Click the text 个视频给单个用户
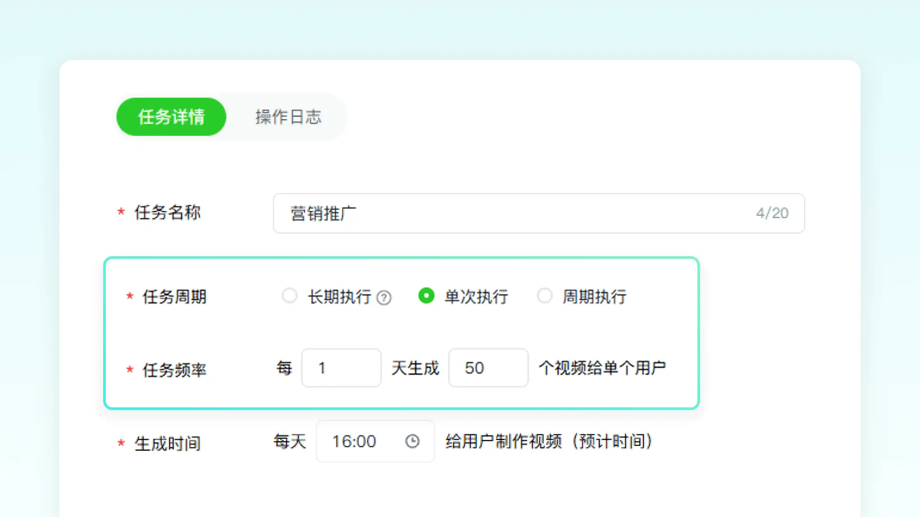The width and height of the screenshot is (920, 517). 602,368
